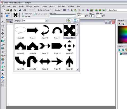
Task: Click the Mirror icon next to Rotate
Action: click(64, 10)
